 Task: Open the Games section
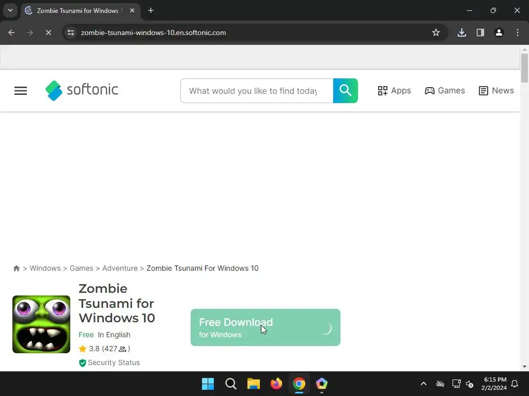pos(445,91)
